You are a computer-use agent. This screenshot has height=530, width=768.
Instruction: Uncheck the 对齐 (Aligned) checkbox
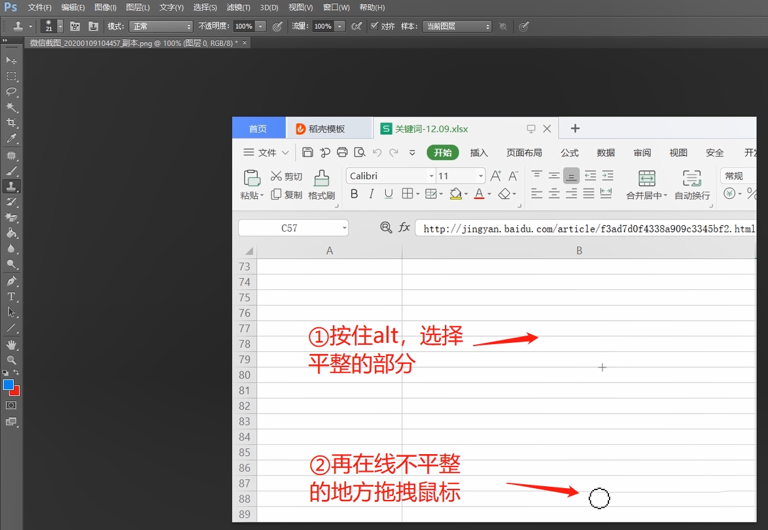click(x=374, y=26)
